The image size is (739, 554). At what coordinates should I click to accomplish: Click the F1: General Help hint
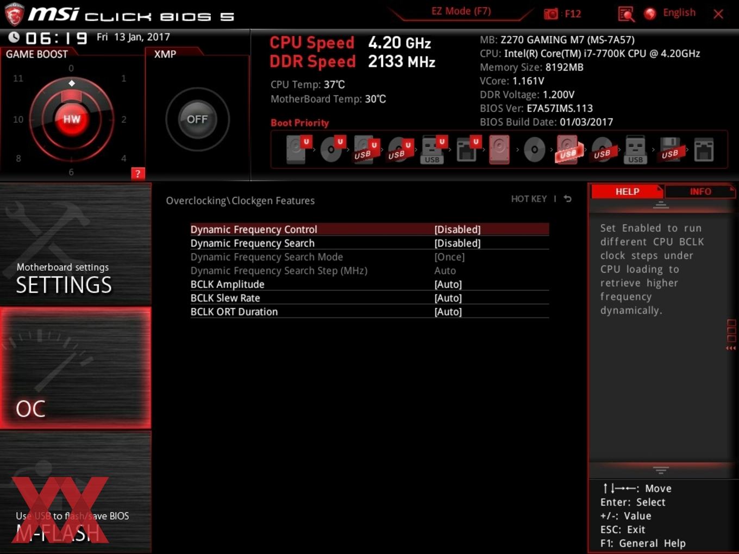643,543
